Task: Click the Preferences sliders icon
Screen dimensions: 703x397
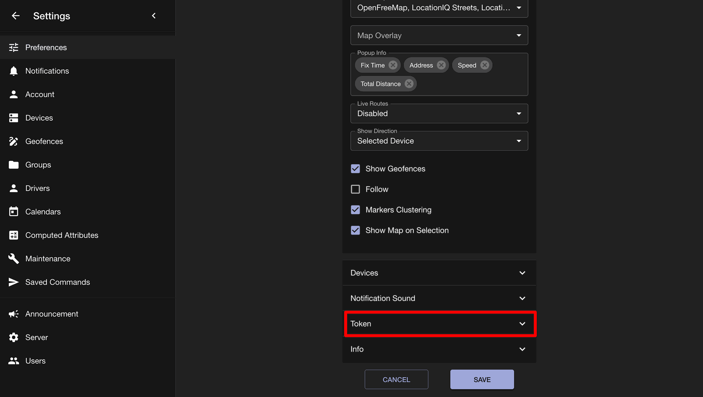Action: tap(14, 47)
